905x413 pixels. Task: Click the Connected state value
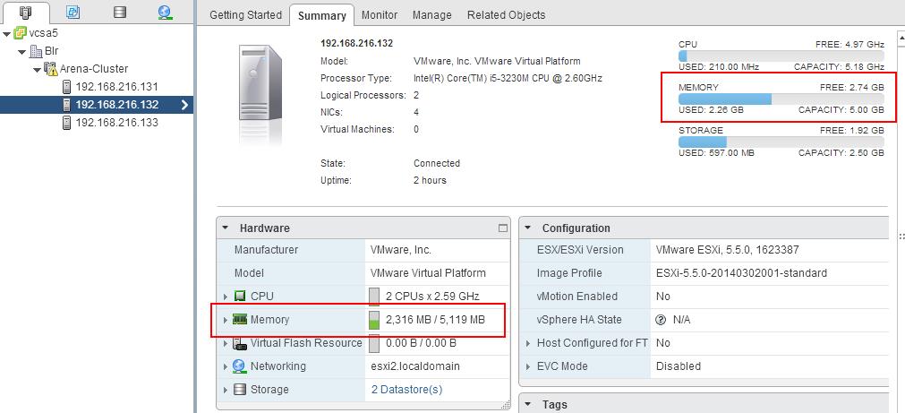[x=437, y=163]
